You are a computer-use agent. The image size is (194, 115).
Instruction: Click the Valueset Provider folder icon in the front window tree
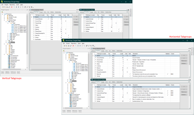69,56
